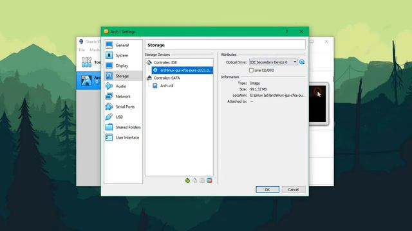Open User Interface settings

(x=123, y=137)
